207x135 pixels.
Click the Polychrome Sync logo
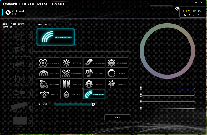click(x=192, y=13)
